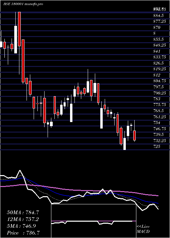Select the 884.5 price axis label

[x=158, y=16]
